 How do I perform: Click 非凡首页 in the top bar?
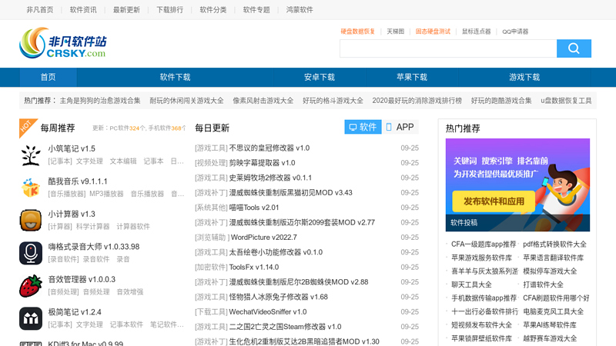pyautogui.click(x=40, y=10)
